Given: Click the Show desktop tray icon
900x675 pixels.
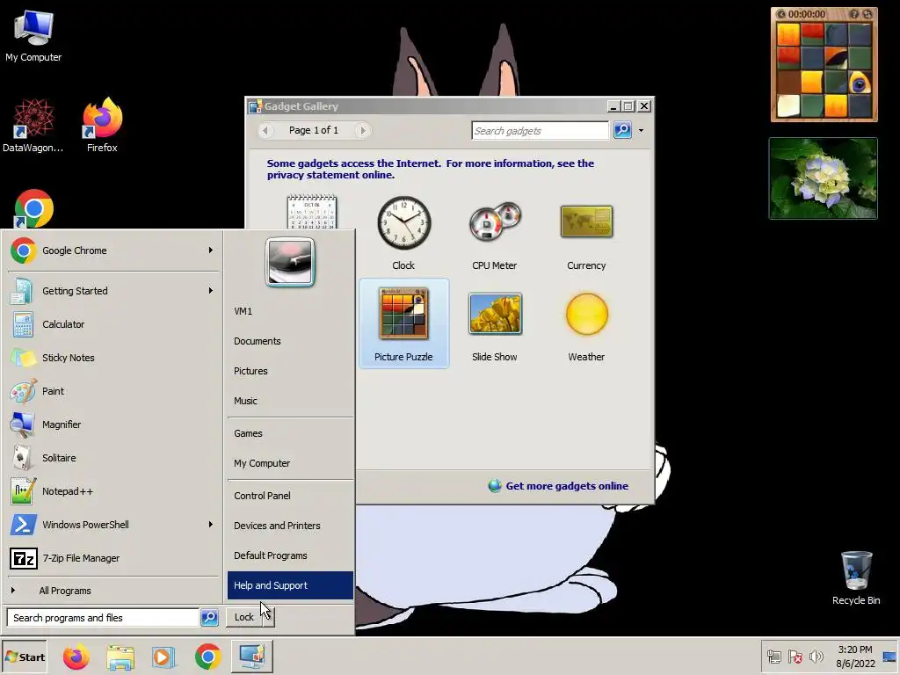Looking at the screenshot, I should point(889,657).
